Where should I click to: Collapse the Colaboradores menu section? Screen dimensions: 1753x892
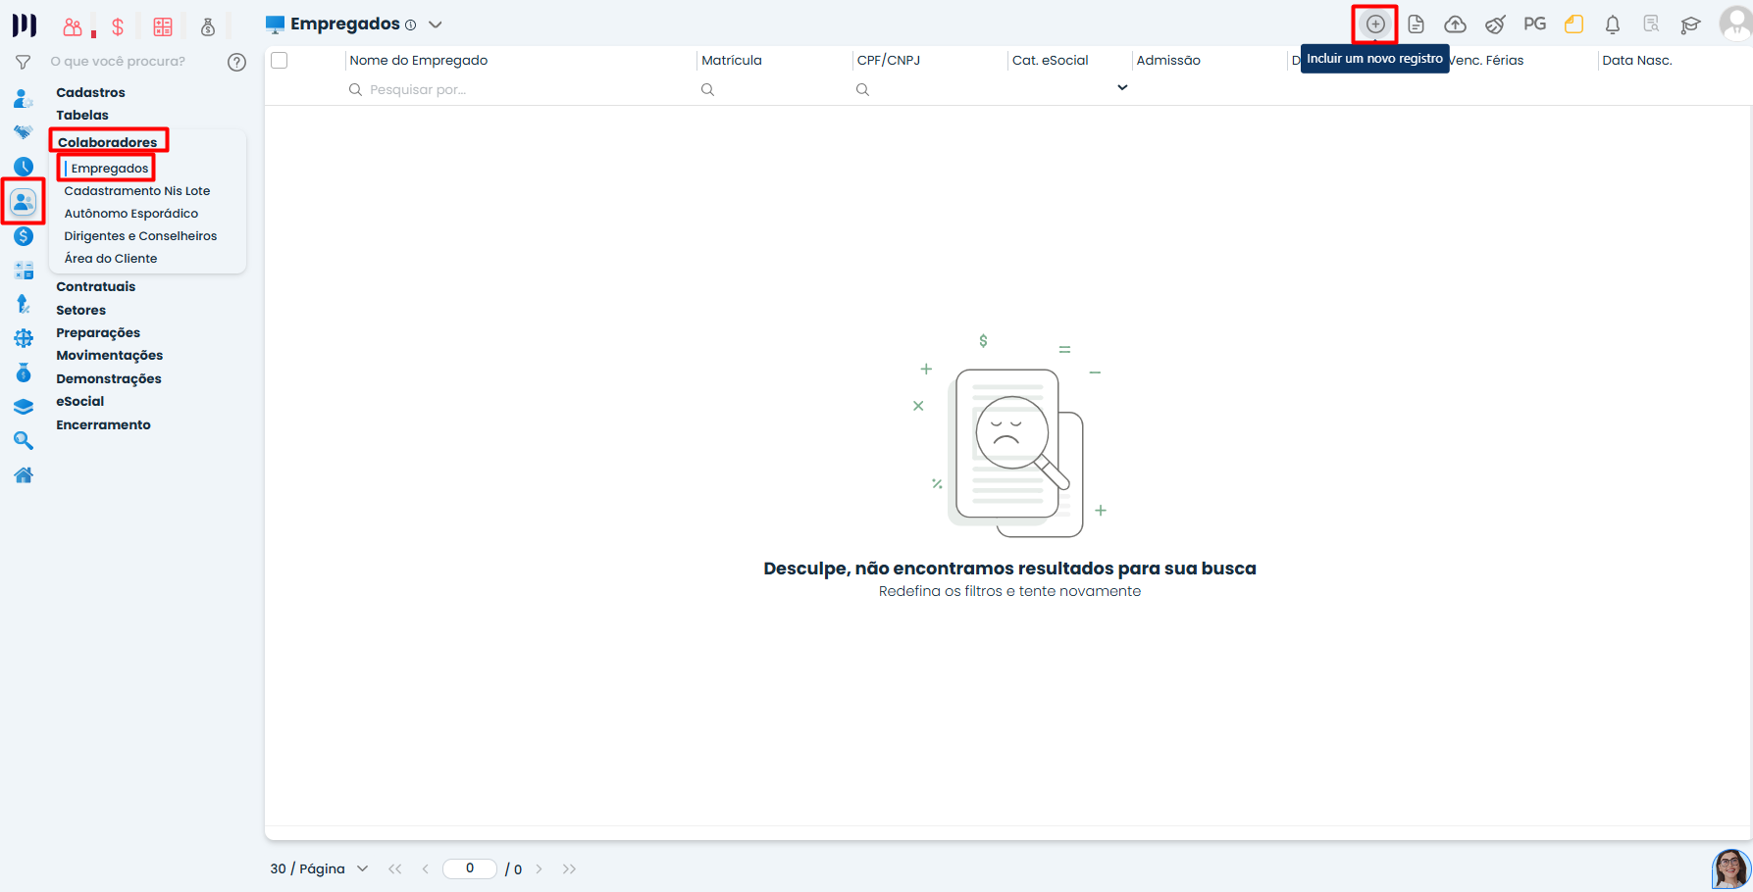click(x=108, y=142)
